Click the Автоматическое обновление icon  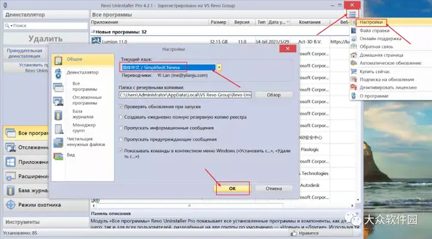(x=353, y=63)
